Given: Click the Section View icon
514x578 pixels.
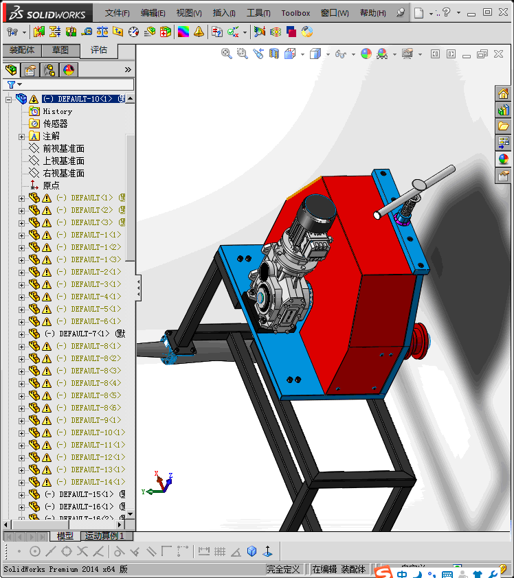Looking at the screenshot, I should tap(273, 54).
